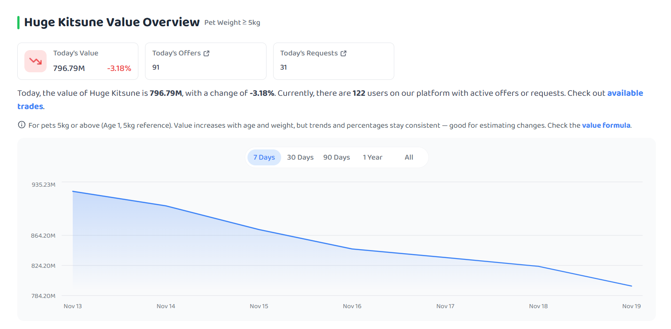Click the Huge Kitsune Value Overview heading
Viewport: 671px width, 329px height.
(x=112, y=22)
